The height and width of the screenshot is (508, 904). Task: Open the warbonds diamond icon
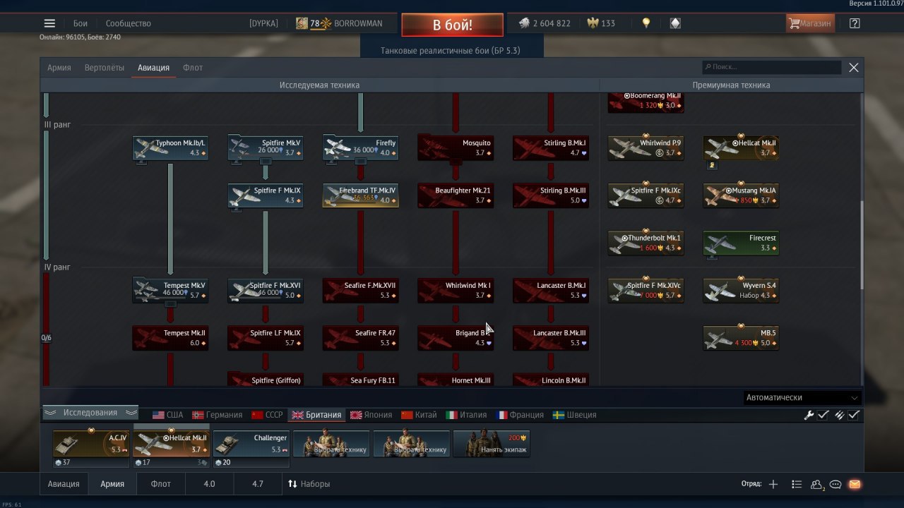(x=675, y=23)
